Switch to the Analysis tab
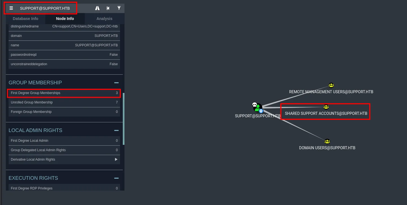Viewport: 407px width, 205px height. click(104, 19)
